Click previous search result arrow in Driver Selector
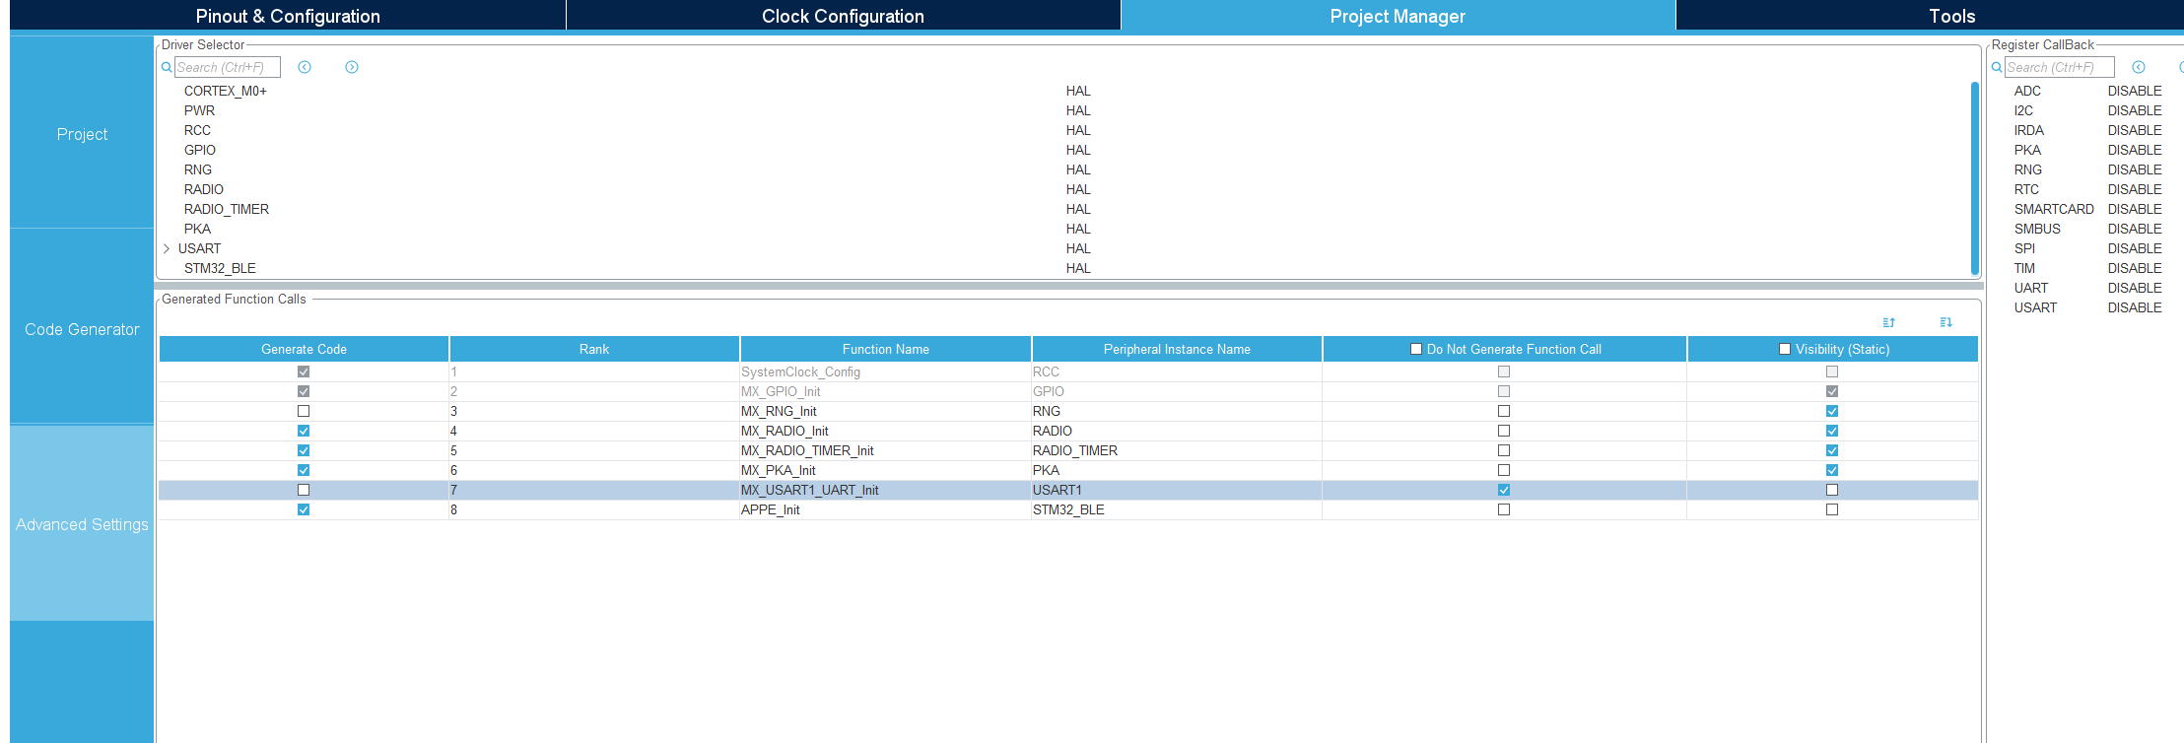Image resolution: width=2184 pixels, height=743 pixels. pyautogui.click(x=305, y=67)
